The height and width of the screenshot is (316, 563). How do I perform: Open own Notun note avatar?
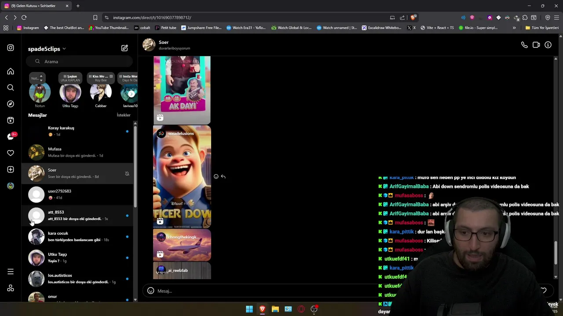pyautogui.click(x=40, y=93)
